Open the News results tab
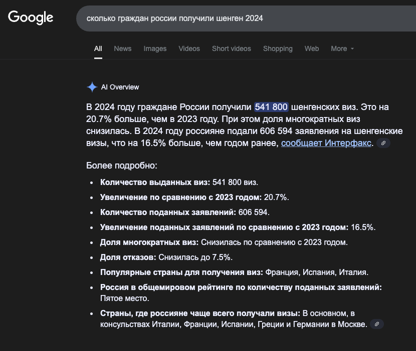The height and width of the screenshot is (351, 416). pyautogui.click(x=122, y=48)
